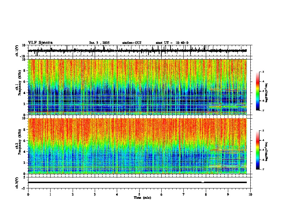
Task: Click the "VLF Spectra" title text
Action: (x=41, y=43)
